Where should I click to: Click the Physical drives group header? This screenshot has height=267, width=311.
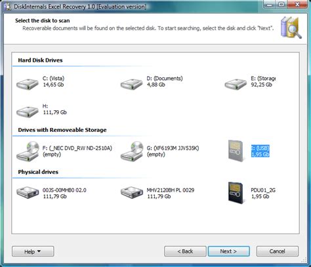38,172
